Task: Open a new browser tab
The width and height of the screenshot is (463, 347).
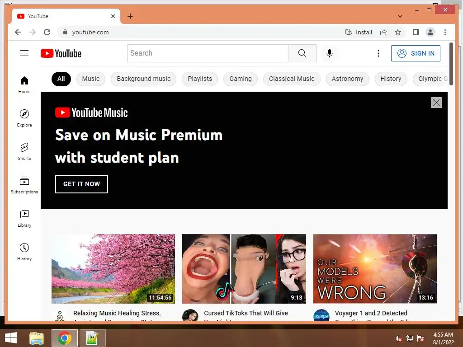Action: coord(130,16)
